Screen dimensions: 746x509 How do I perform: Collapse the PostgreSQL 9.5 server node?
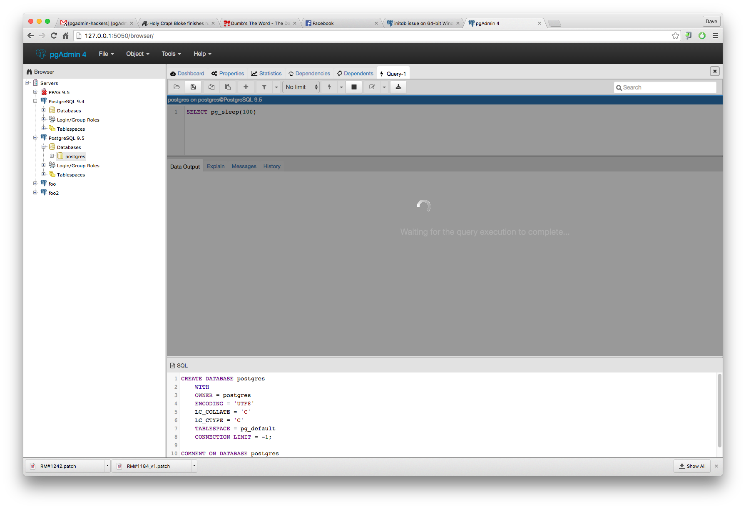click(x=35, y=137)
